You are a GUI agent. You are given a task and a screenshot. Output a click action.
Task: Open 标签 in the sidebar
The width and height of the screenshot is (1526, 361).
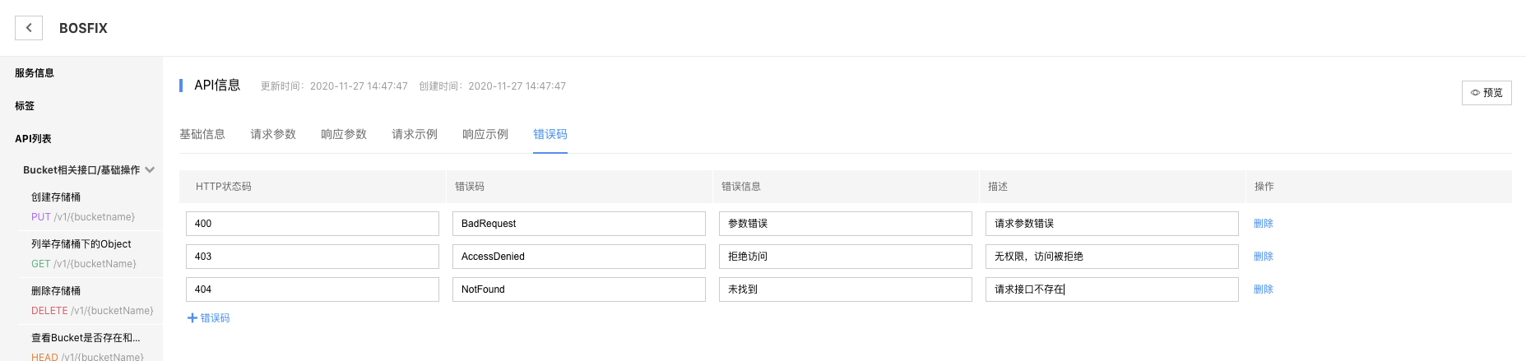point(25,106)
